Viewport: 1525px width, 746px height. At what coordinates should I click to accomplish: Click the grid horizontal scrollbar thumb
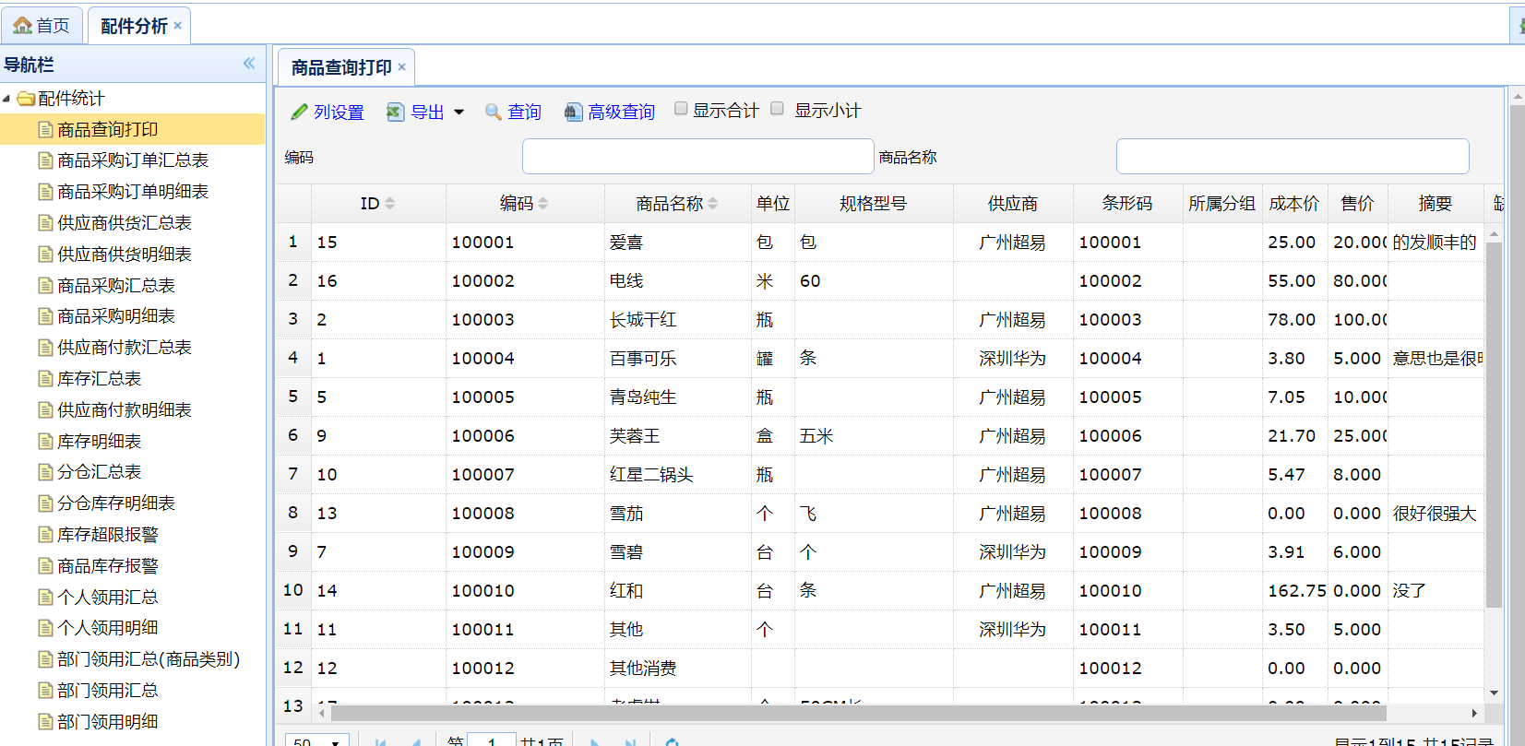pyautogui.click(x=858, y=713)
